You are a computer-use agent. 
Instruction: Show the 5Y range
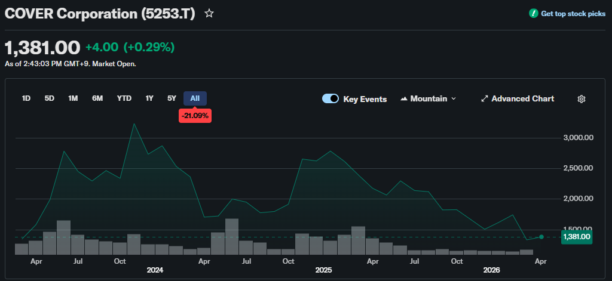click(x=172, y=98)
